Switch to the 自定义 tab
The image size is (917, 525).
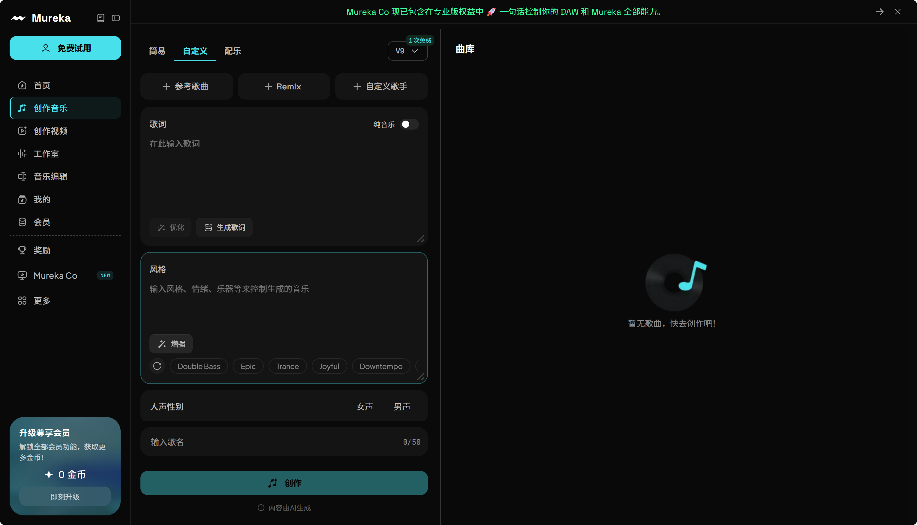[x=195, y=51]
